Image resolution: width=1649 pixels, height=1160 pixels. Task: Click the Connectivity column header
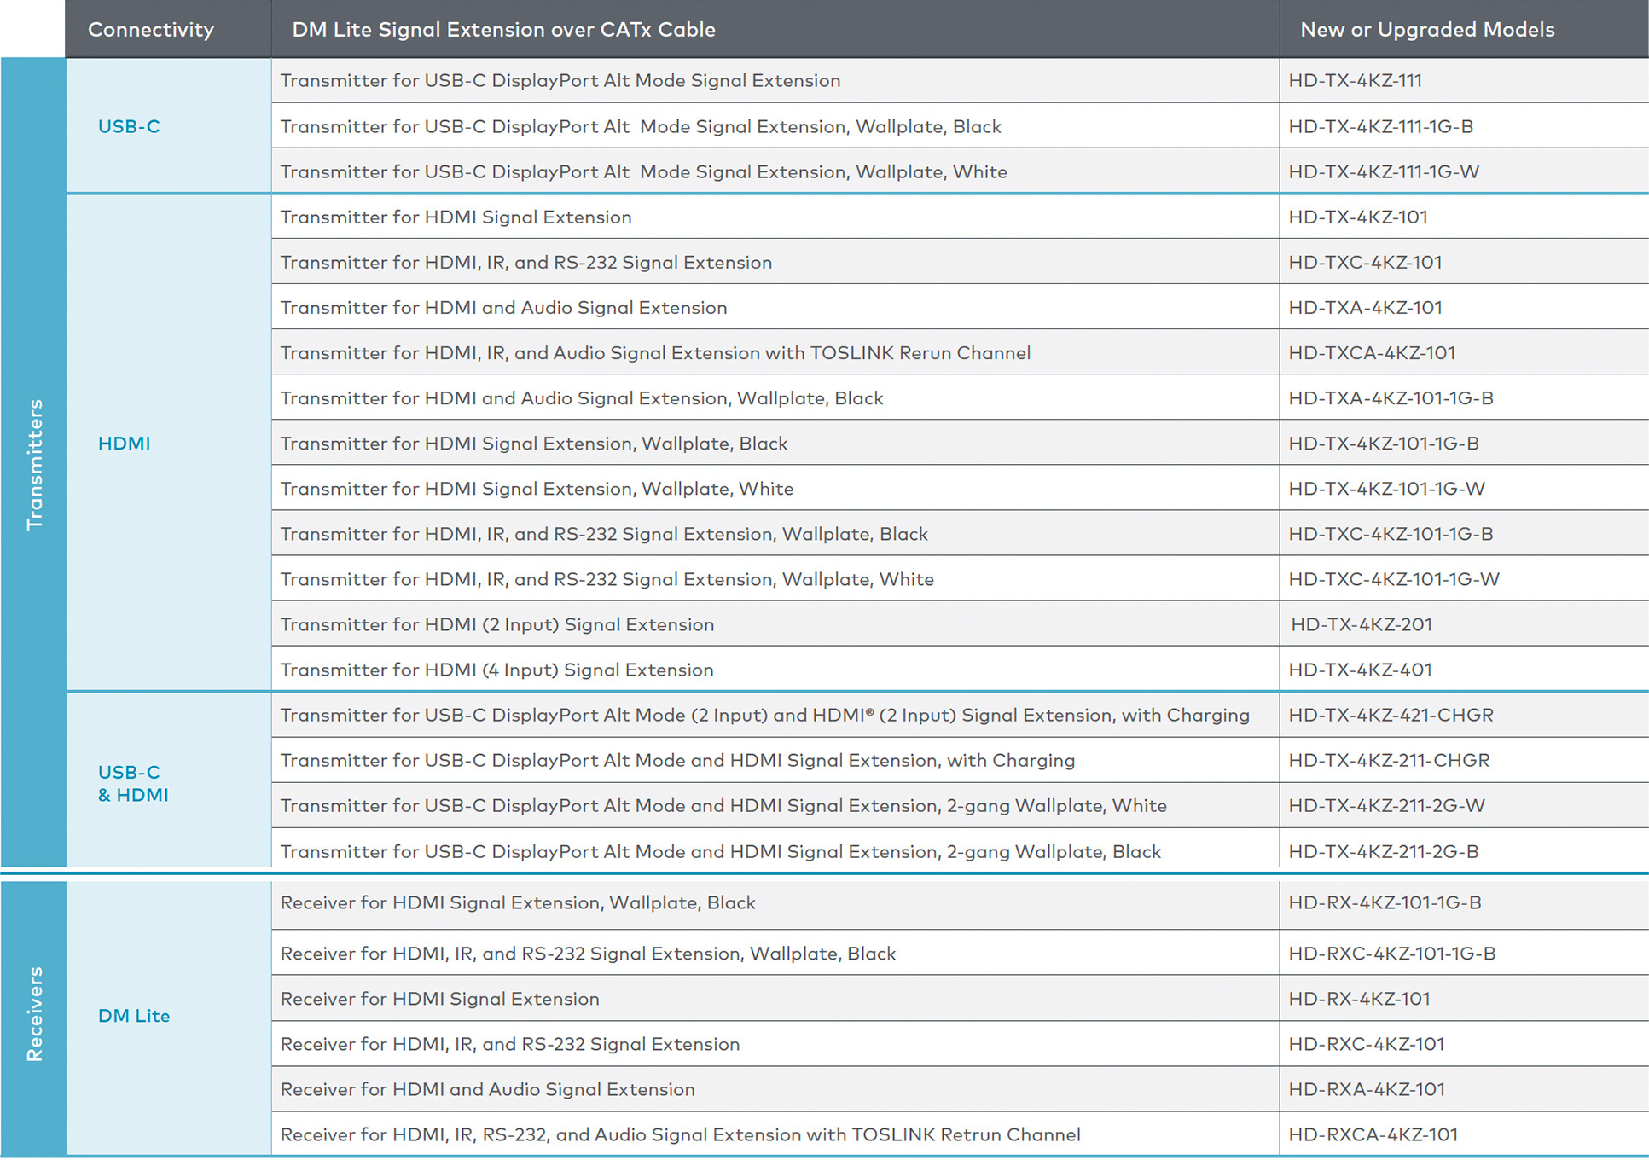click(151, 30)
